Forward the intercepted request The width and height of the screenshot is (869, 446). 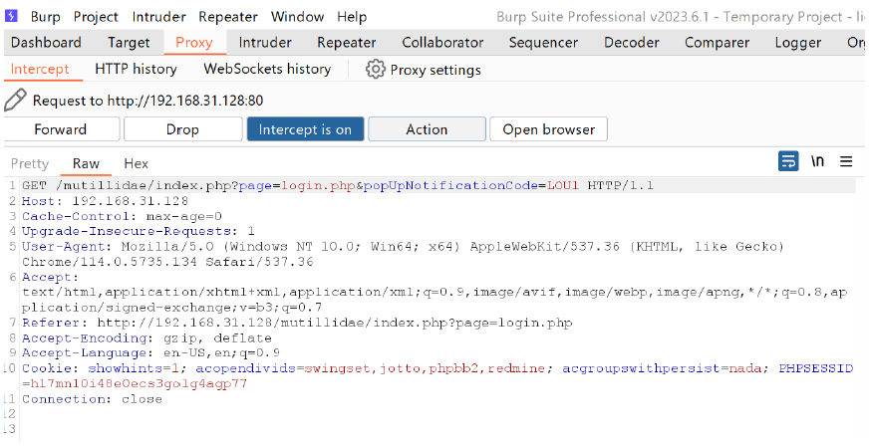tap(61, 129)
